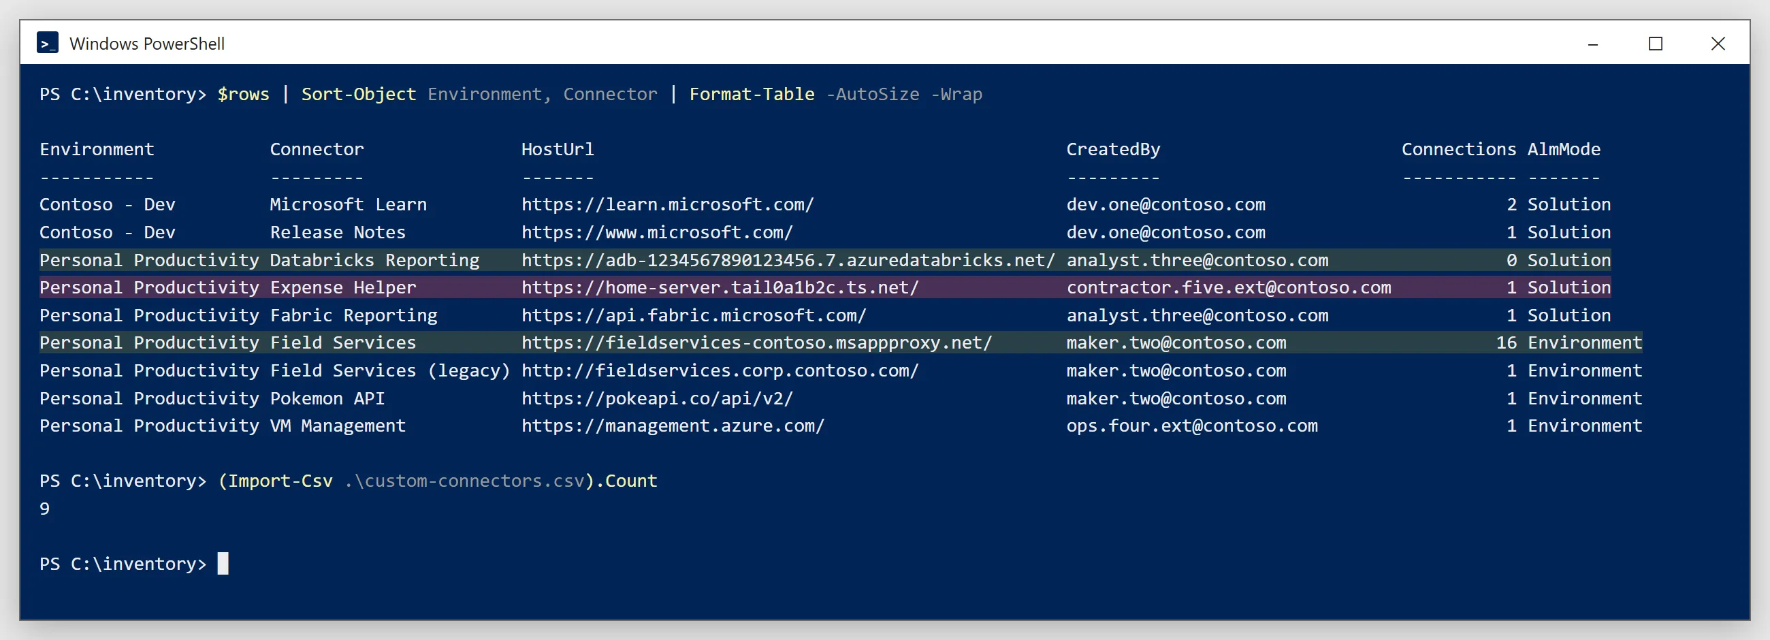
Task: Click the azuredatabricks.net host URL
Action: pyautogui.click(x=788, y=260)
